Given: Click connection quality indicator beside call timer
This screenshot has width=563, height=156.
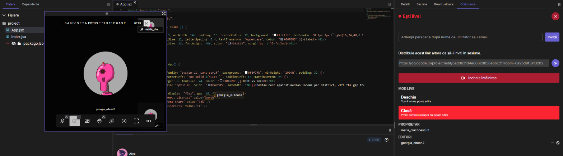Looking at the screenshot, I should (146, 23).
